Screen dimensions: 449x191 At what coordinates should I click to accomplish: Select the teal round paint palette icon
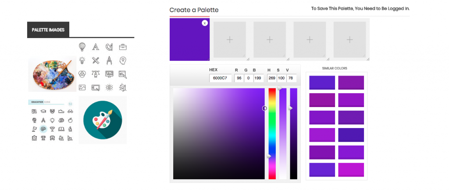tap(103, 120)
